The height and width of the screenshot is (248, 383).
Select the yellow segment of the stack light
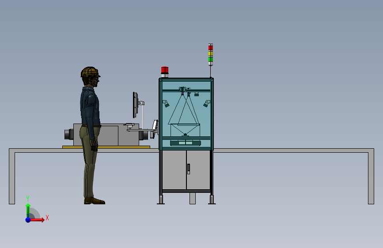pos(211,53)
